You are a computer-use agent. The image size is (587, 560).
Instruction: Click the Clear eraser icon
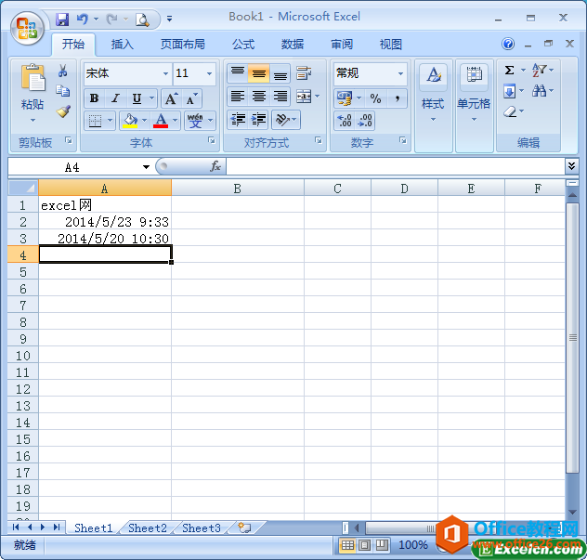(510, 111)
